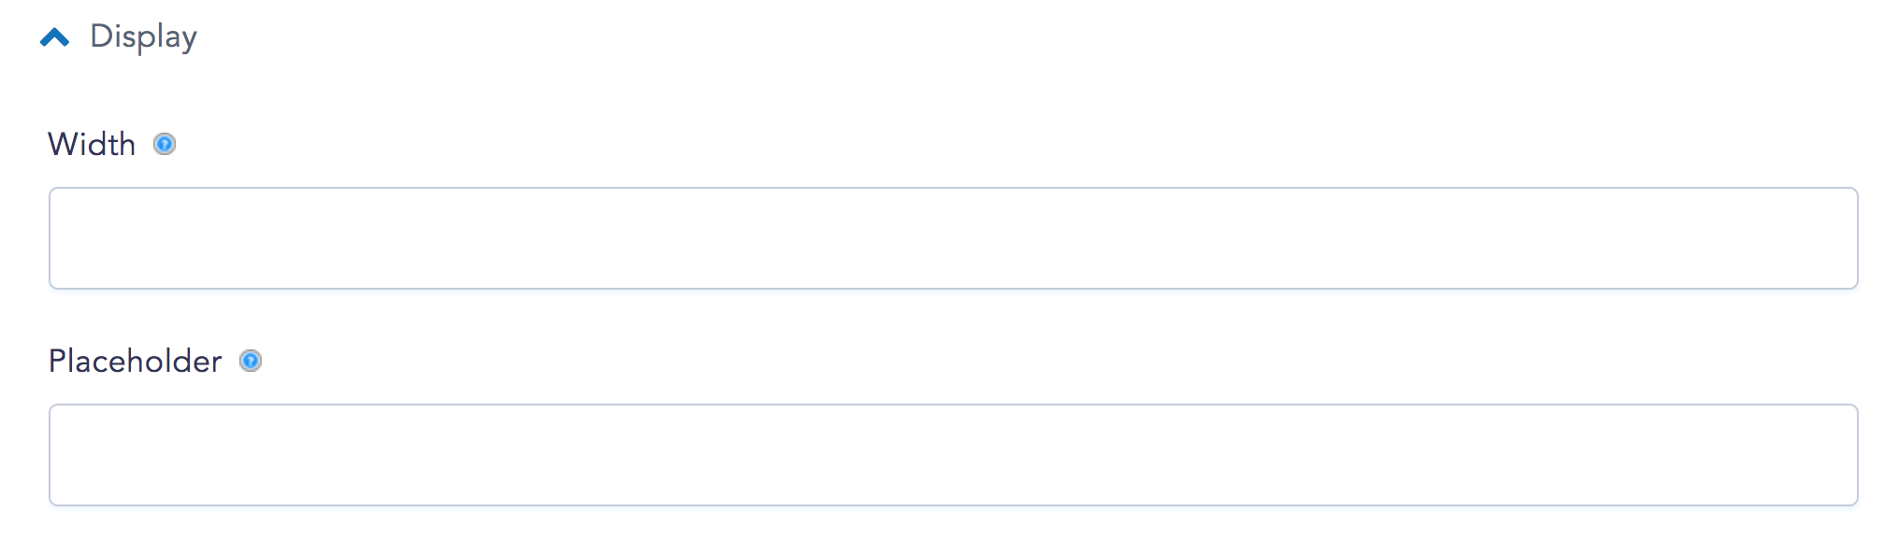This screenshot has width=1898, height=540.
Task: Show help for the Placeholder setting
Action: 251,361
